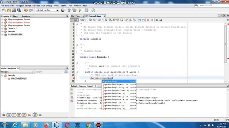
Task: Minimize the Projects panel
Action: point(67,16)
